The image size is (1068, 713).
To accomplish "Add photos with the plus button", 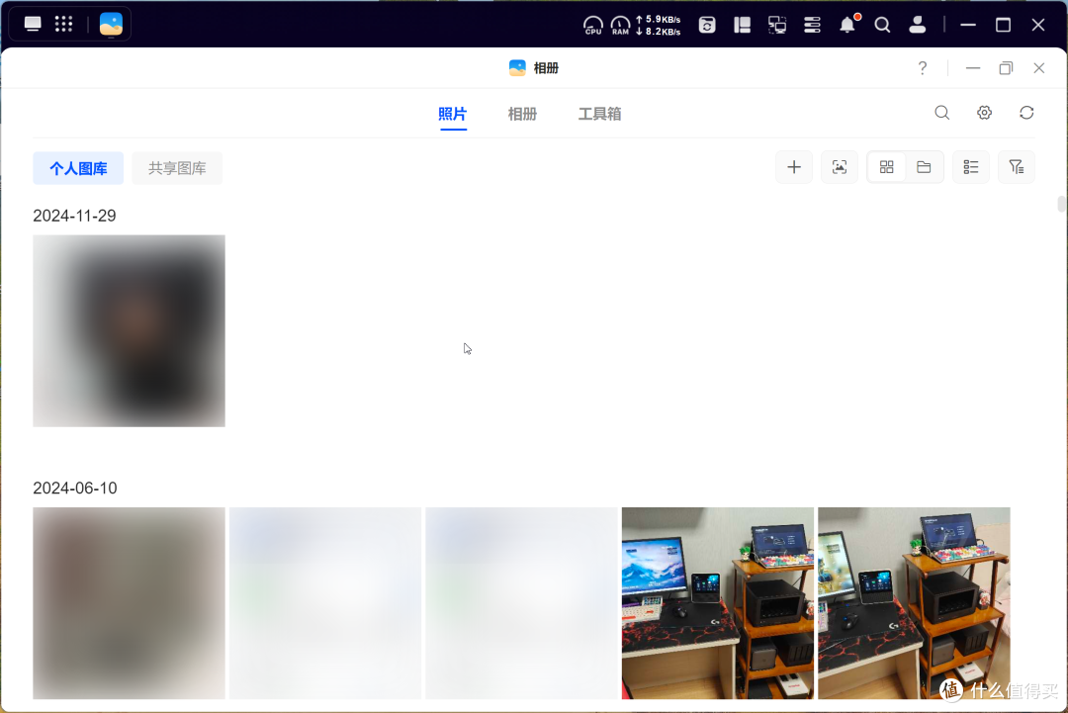I will click(794, 167).
